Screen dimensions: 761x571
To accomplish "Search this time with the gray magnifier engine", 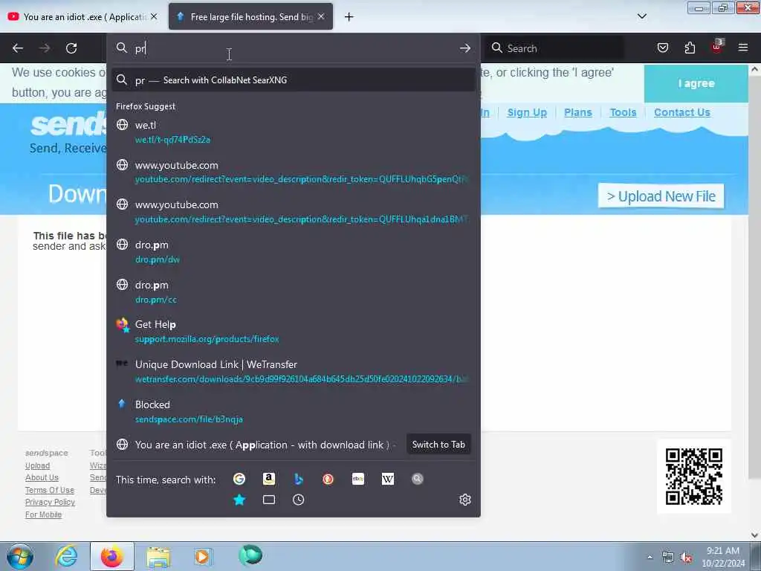I will point(418,479).
